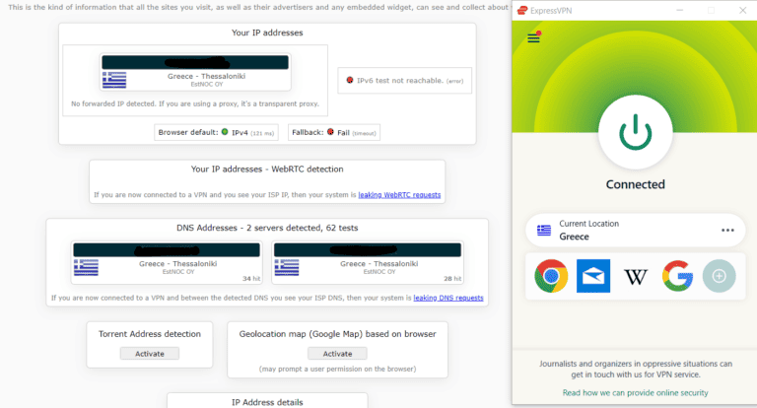Open the ExpressVPN hamburger menu

[x=533, y=37]
